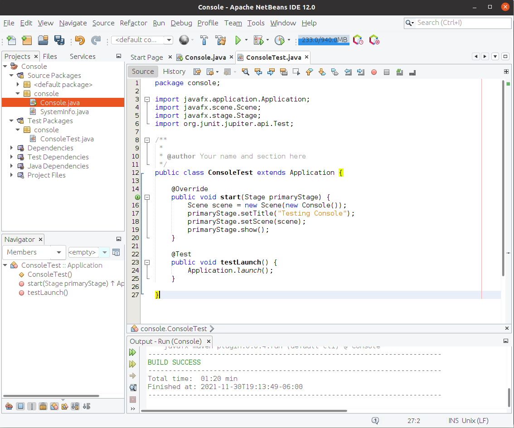Click the New Project icon
This screenshot has width=514, height=428.
tap(27, 40)
